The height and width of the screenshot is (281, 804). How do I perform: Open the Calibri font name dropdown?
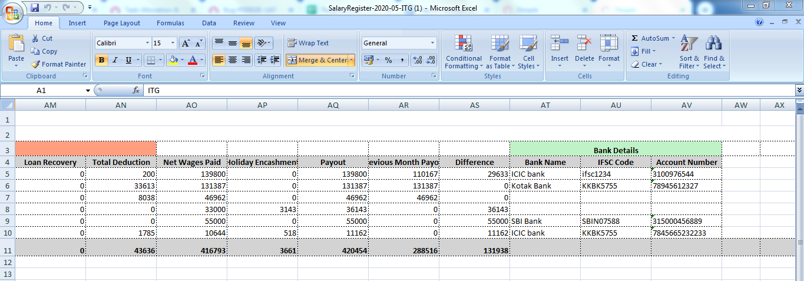pyautogui.click(x=147, y=43)
